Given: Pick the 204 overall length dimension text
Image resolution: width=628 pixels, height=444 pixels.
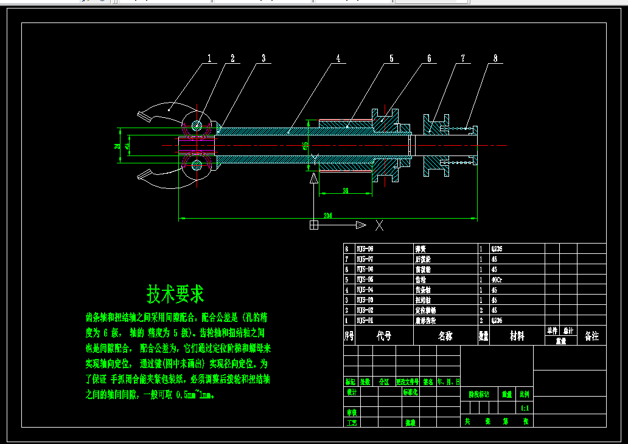Looking at the screenshot, I should [327, 216].
